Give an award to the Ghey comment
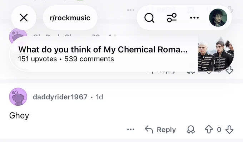This screenshot has width=243, height=142. (x=191, y=130)
